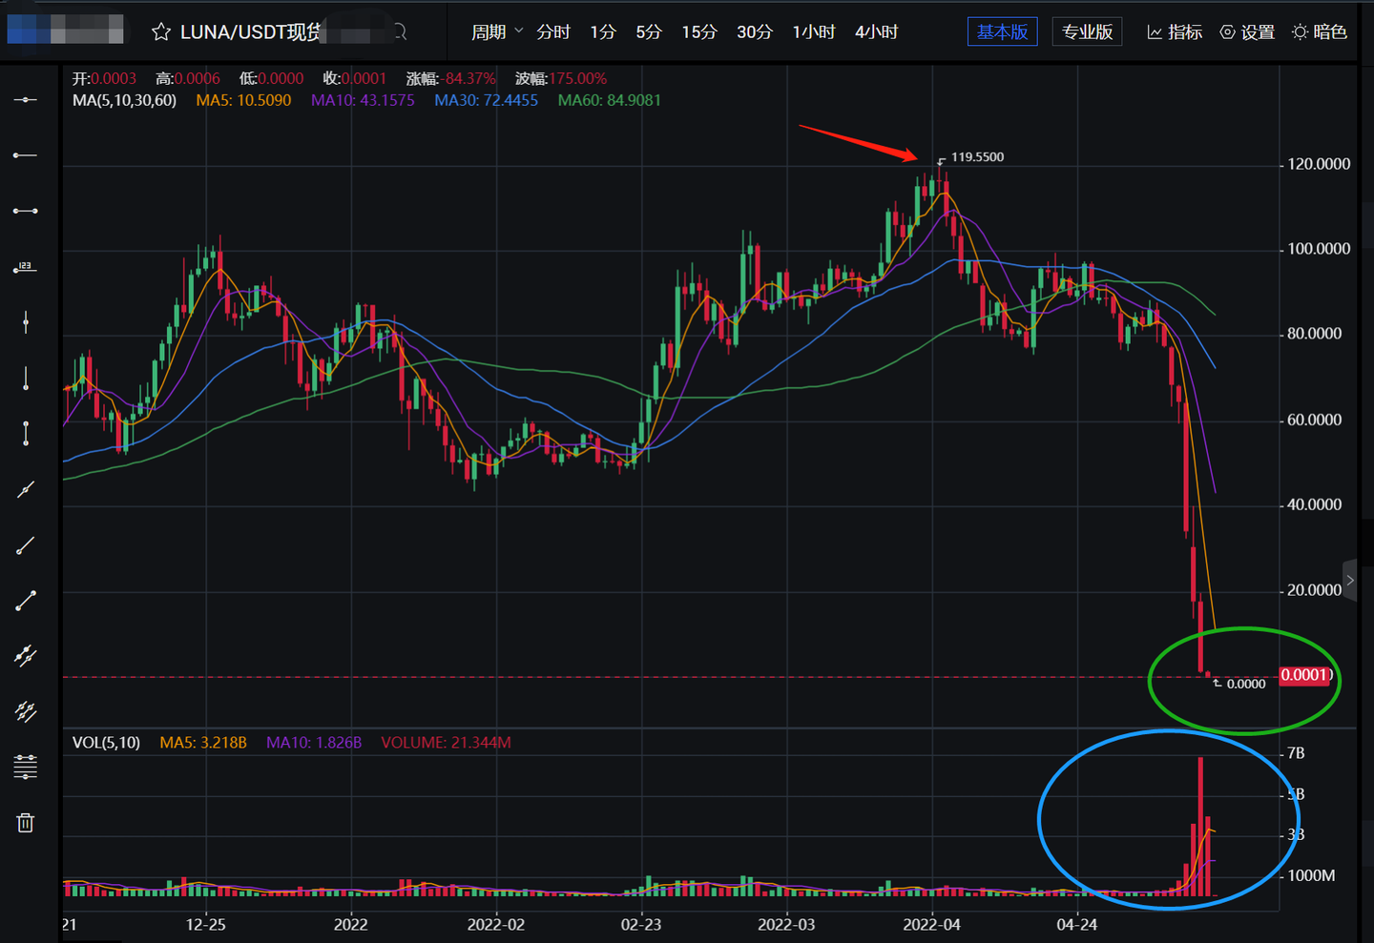This screenshot has width=1374, height=943.
Task: Select the parallel channel drawing tool
Action: (x=26, y=655)
